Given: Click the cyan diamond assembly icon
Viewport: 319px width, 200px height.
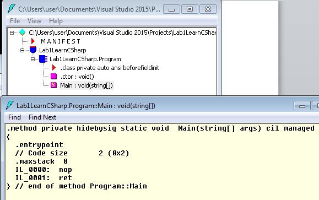Looking at the screenshot, I should [23, 33].
